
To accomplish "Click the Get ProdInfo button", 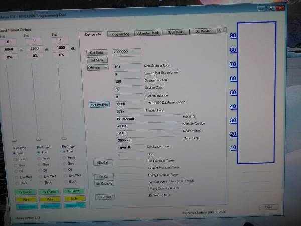I will (x=100, y=105).
